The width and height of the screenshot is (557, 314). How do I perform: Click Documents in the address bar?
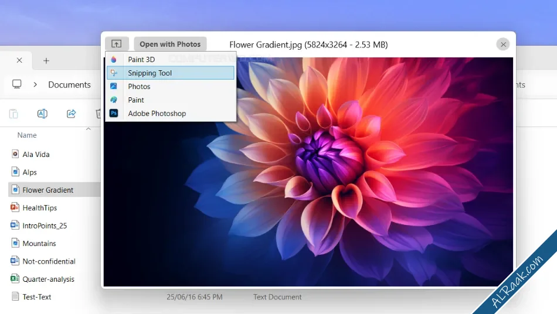[x=70, y=84]
